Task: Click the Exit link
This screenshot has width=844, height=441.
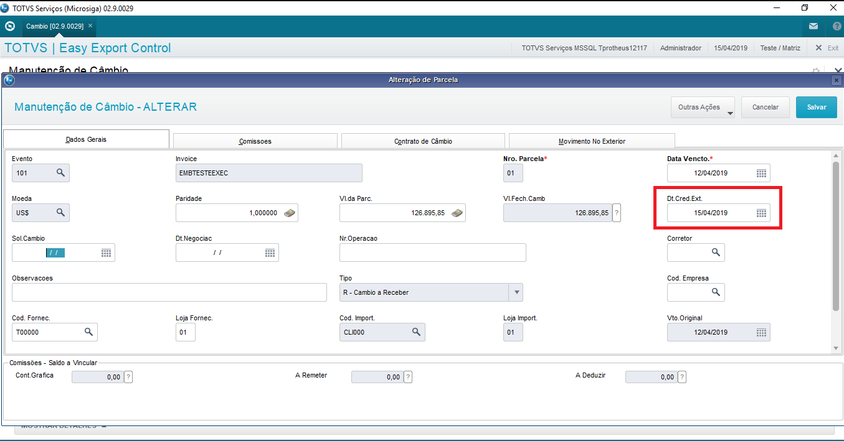Action: 833,48
